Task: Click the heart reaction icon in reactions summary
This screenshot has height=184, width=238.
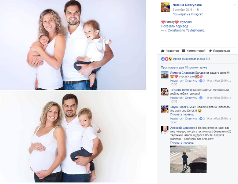Action: [167, 59]
